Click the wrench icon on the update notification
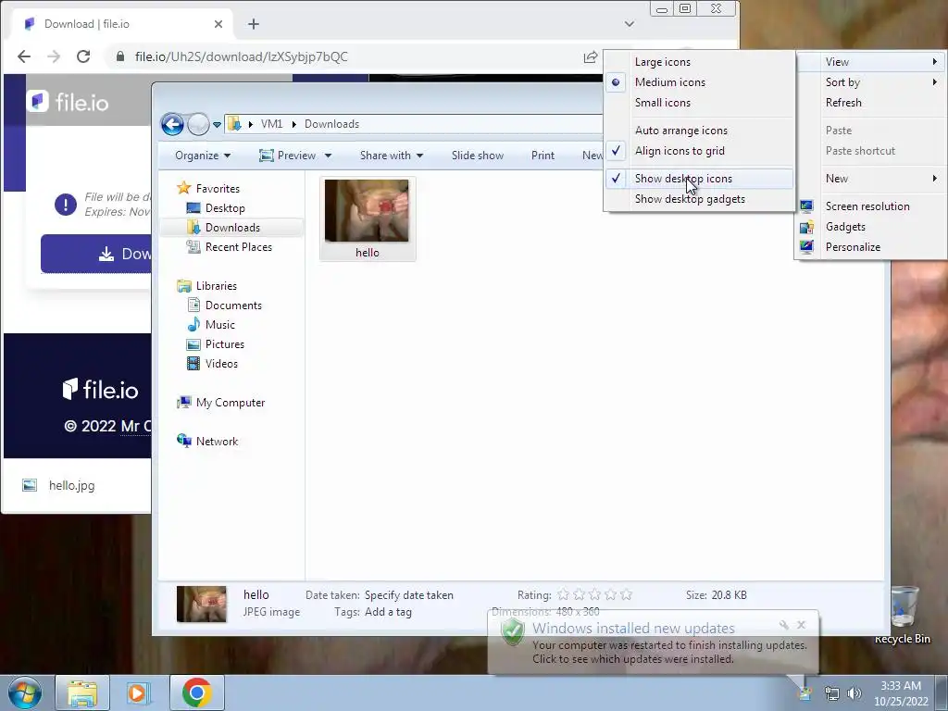 [x=784, y=625]
